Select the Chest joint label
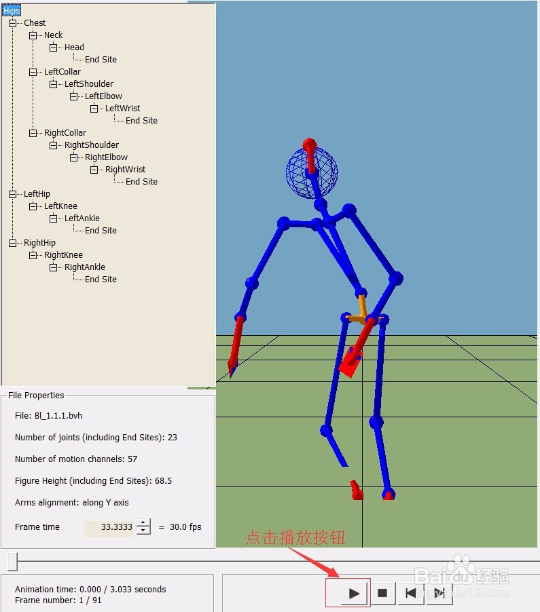540x612 pixels. pos(35,23)
